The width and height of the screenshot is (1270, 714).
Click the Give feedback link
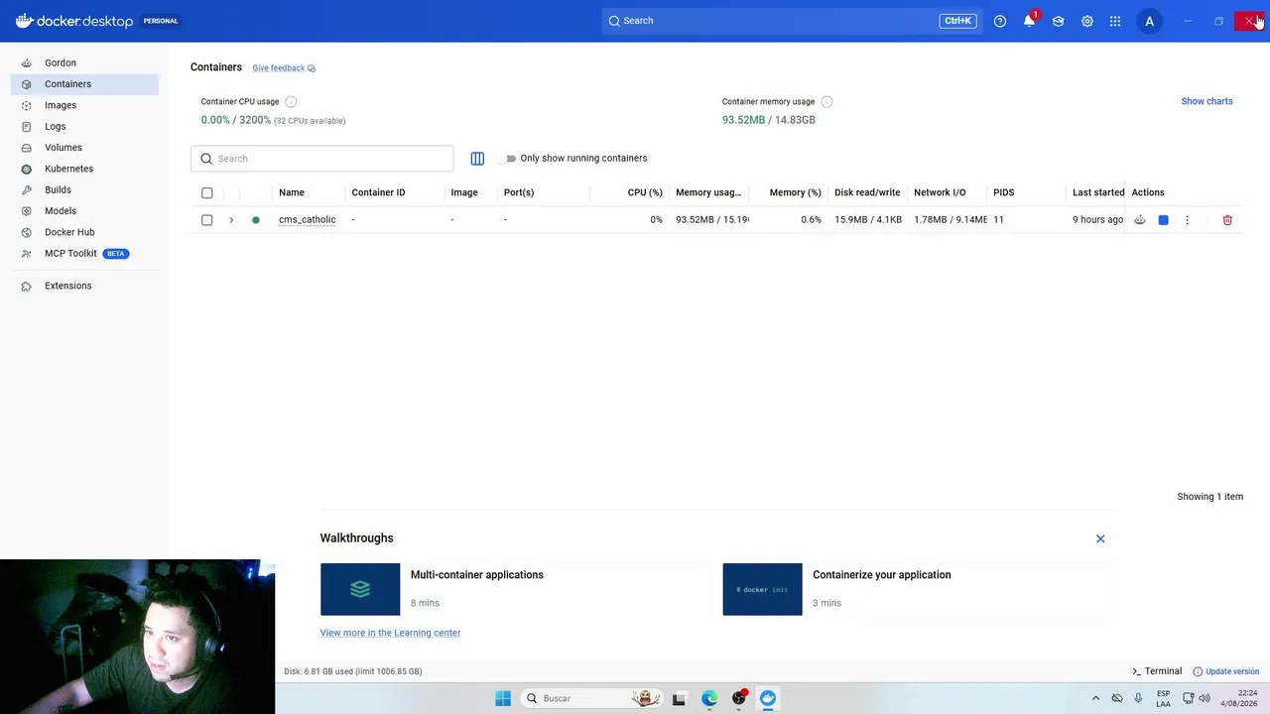284,68
